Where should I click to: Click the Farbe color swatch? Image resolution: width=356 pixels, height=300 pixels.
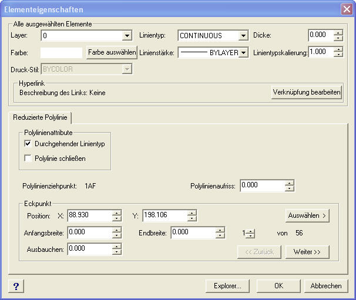point(61,53)
